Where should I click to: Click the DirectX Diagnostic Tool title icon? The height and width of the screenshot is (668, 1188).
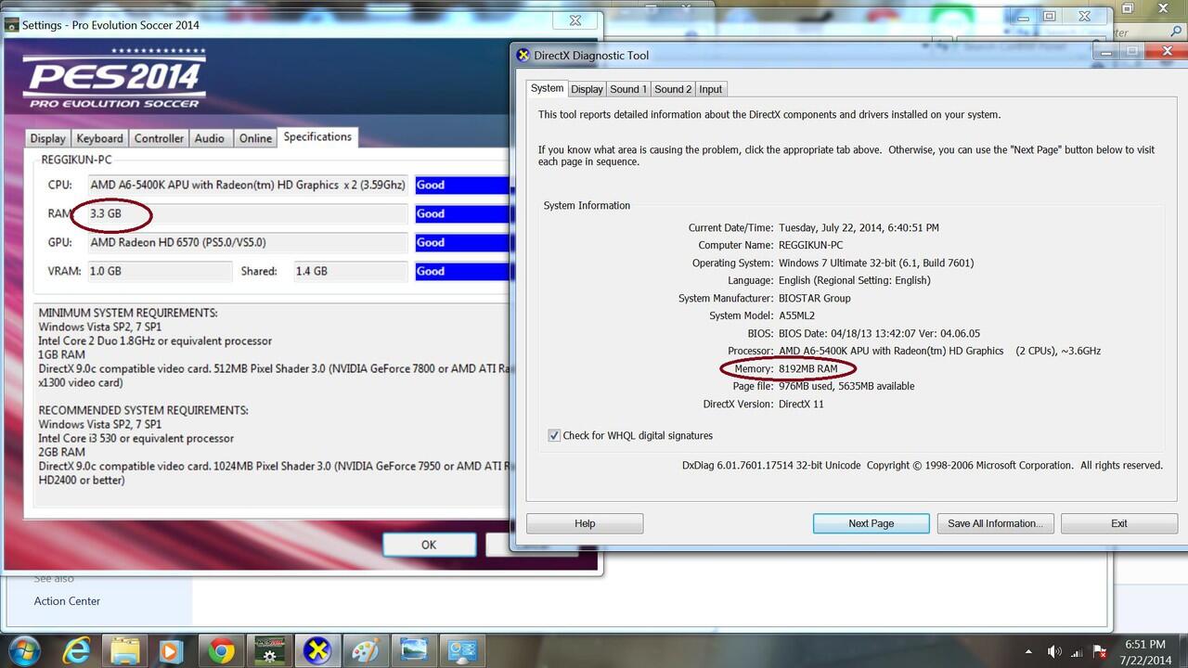523,55
